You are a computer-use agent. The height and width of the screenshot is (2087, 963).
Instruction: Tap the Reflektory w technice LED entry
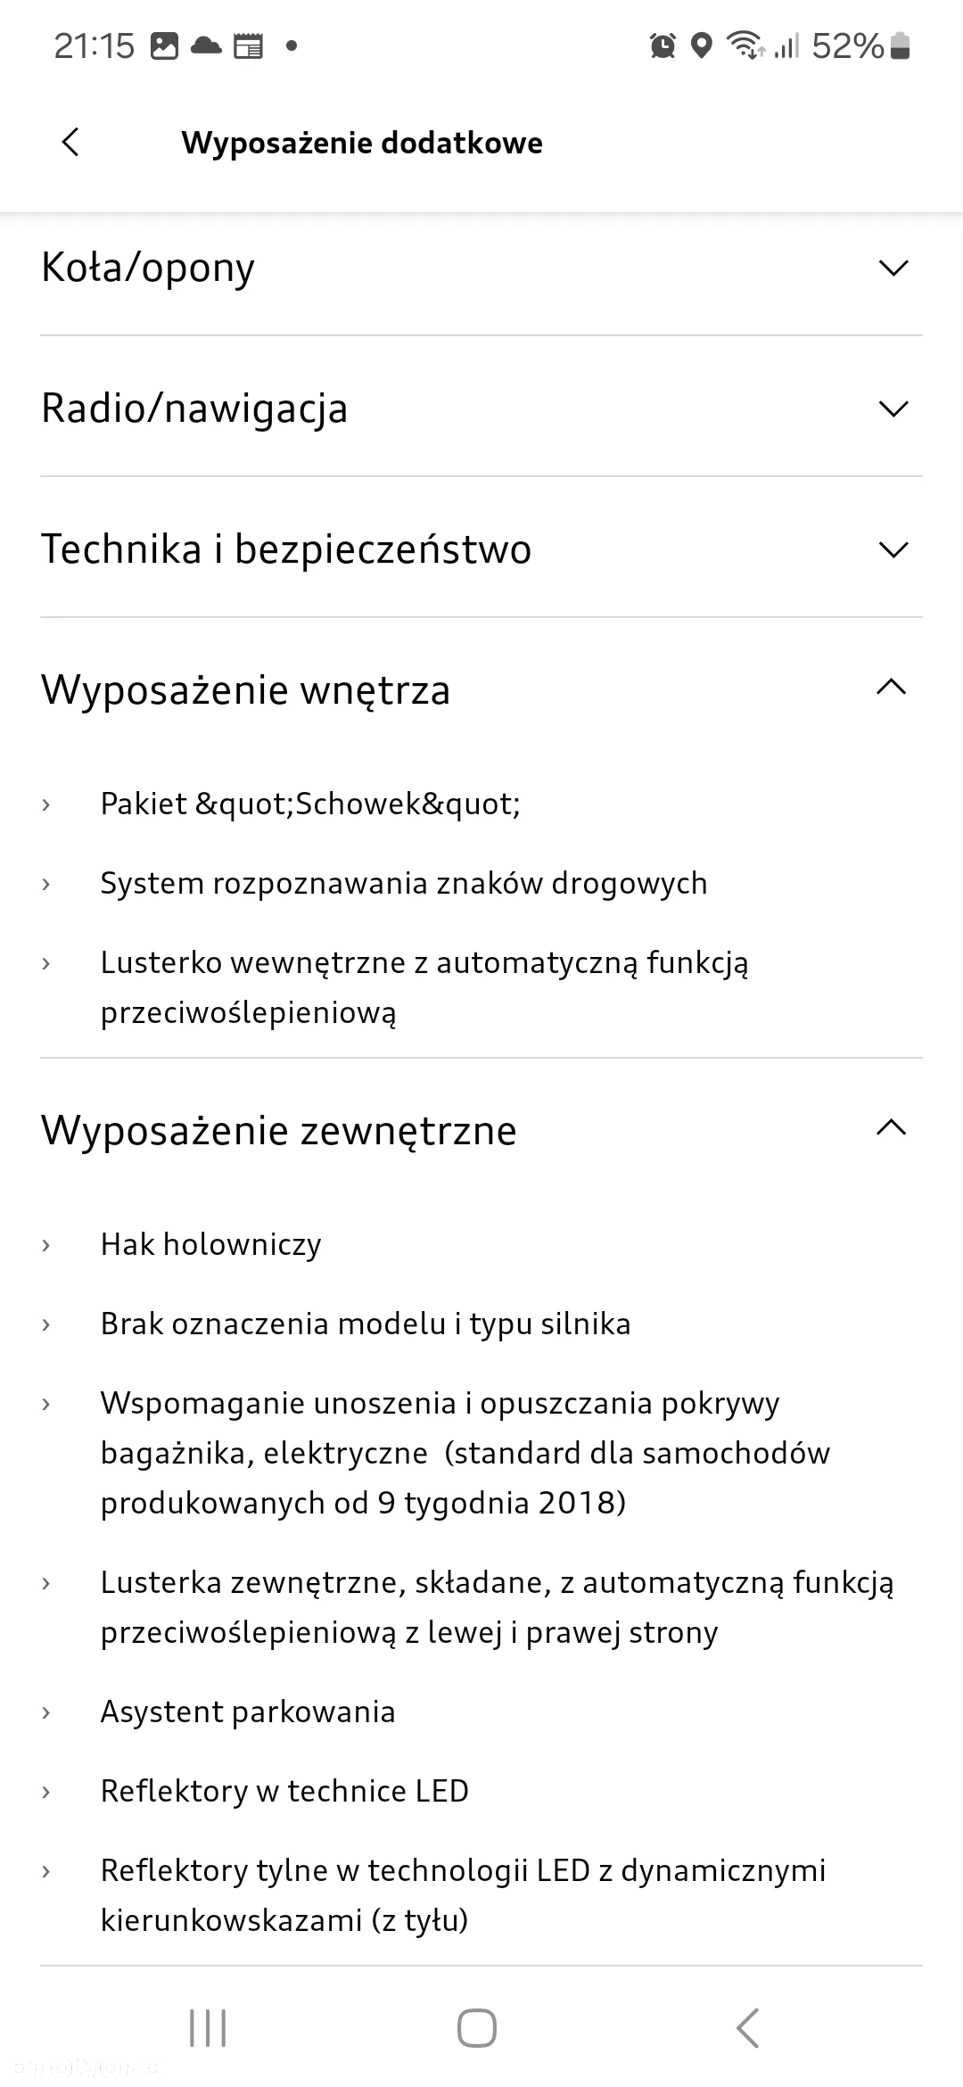(284, 1791)
